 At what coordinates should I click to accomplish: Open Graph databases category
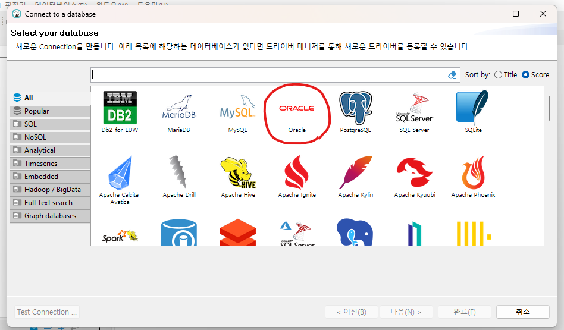pos(51,216)
